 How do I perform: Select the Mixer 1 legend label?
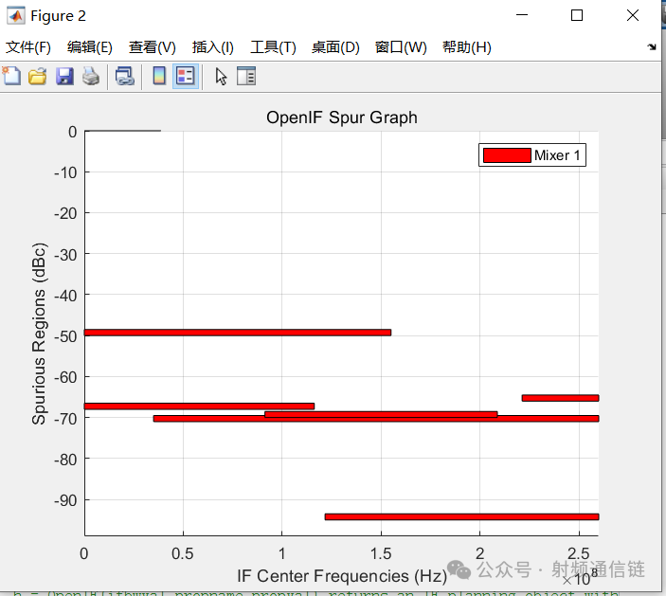557,155
